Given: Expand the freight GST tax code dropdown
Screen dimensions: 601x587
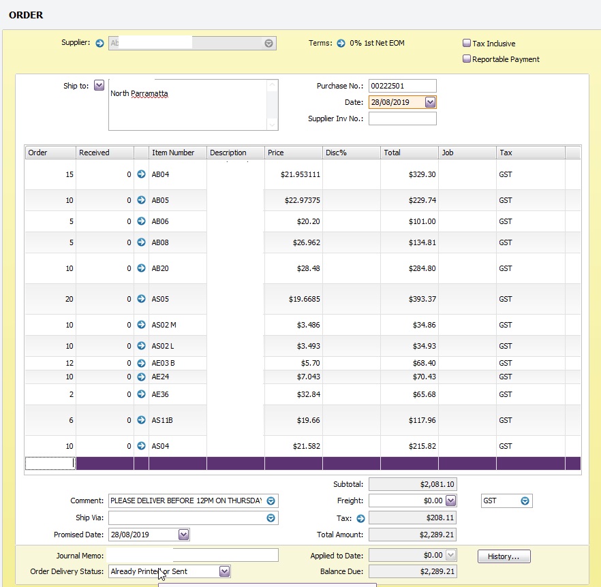Looking at the screenshot, I should 525,501.
